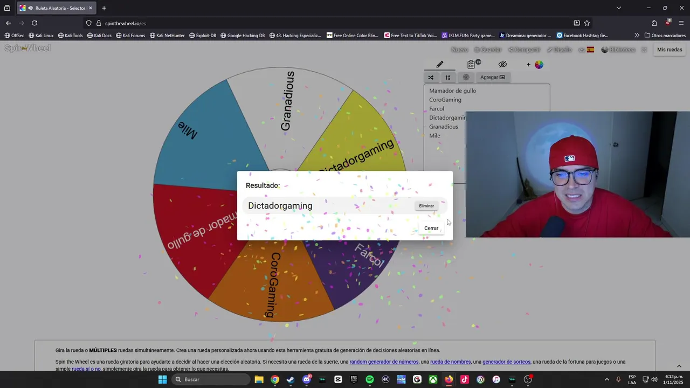
Task: Open the clock and date panel
Action: 673,379
